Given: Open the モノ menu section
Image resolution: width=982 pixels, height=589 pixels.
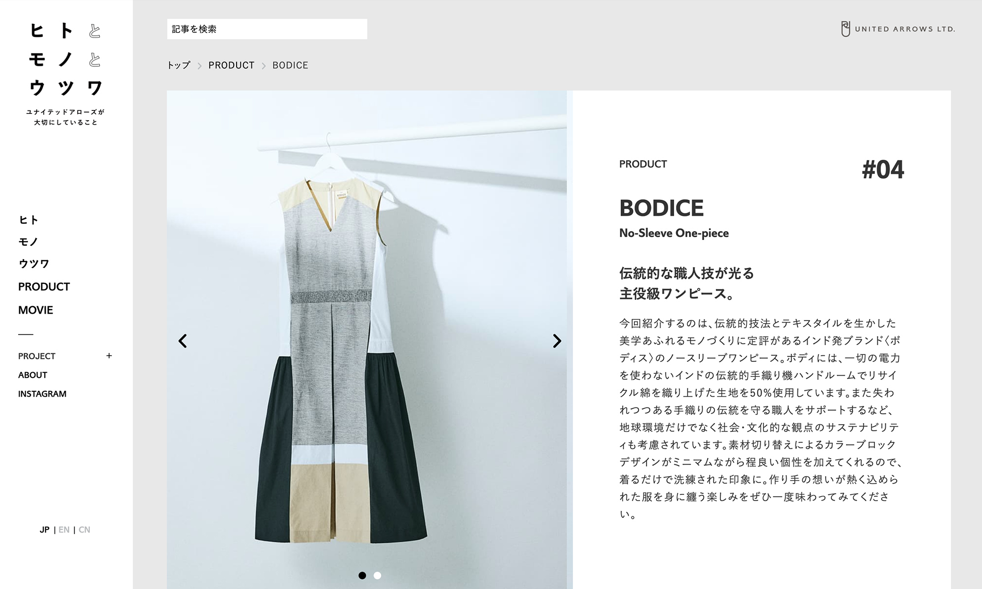Looking at the screenshot, I should point(28,241).
